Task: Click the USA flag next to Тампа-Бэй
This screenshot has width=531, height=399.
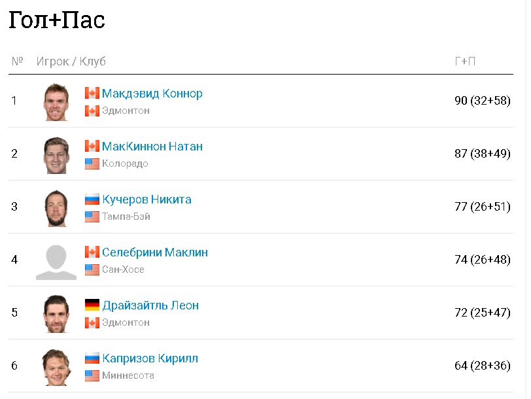Action: [x=92, y=217]
